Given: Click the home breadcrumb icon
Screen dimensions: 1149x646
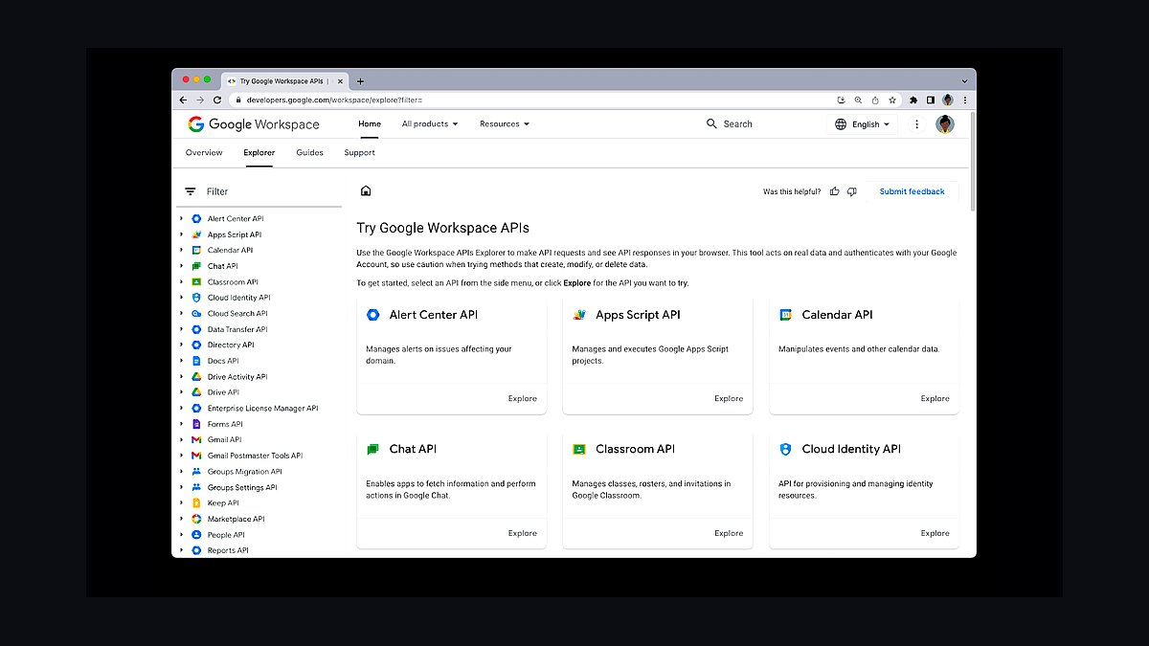Looking at the screenshot, I should 366,191.
